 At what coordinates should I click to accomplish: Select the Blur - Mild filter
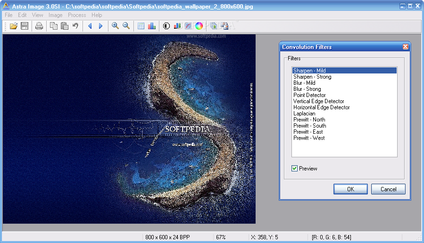(x=344, y=83)
